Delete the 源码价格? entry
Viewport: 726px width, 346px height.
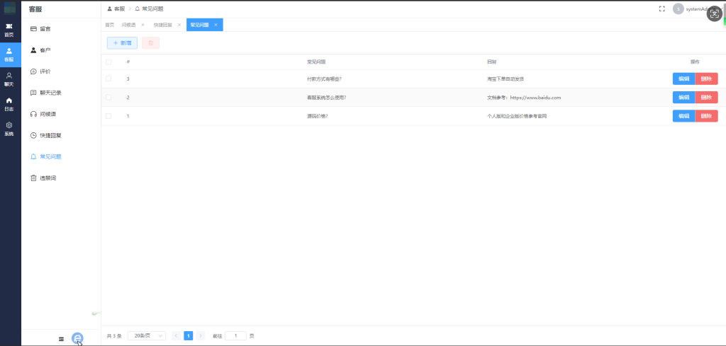[707, 116]
